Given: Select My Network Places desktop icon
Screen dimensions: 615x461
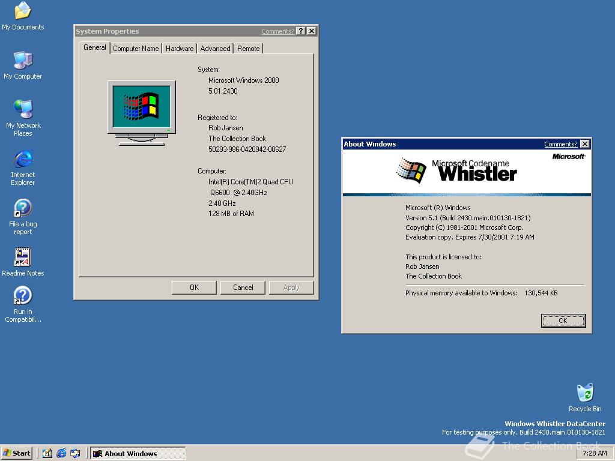Looking at the screenshot, I should (23, 118).
